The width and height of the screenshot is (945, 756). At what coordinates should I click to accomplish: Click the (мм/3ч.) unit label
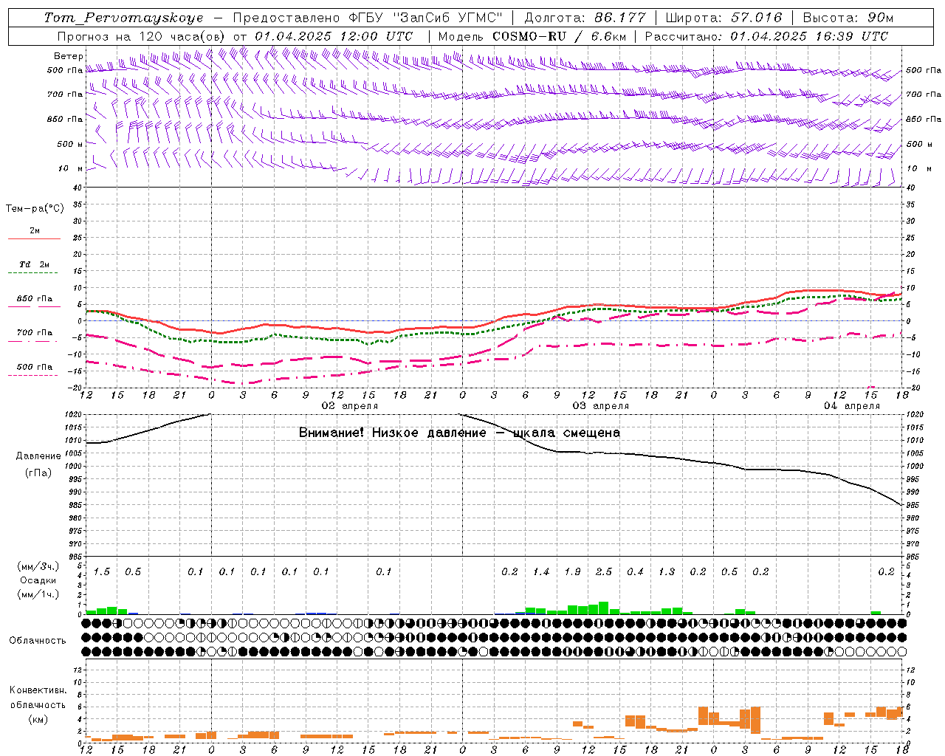38,566
